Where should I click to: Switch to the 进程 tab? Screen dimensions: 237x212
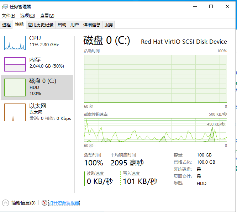tap(6, 25)
